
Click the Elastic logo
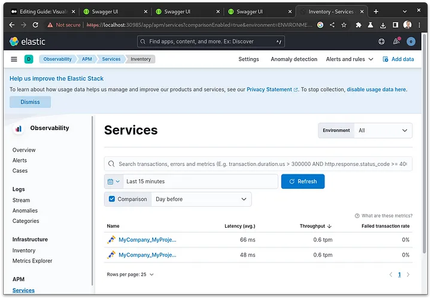27,41
